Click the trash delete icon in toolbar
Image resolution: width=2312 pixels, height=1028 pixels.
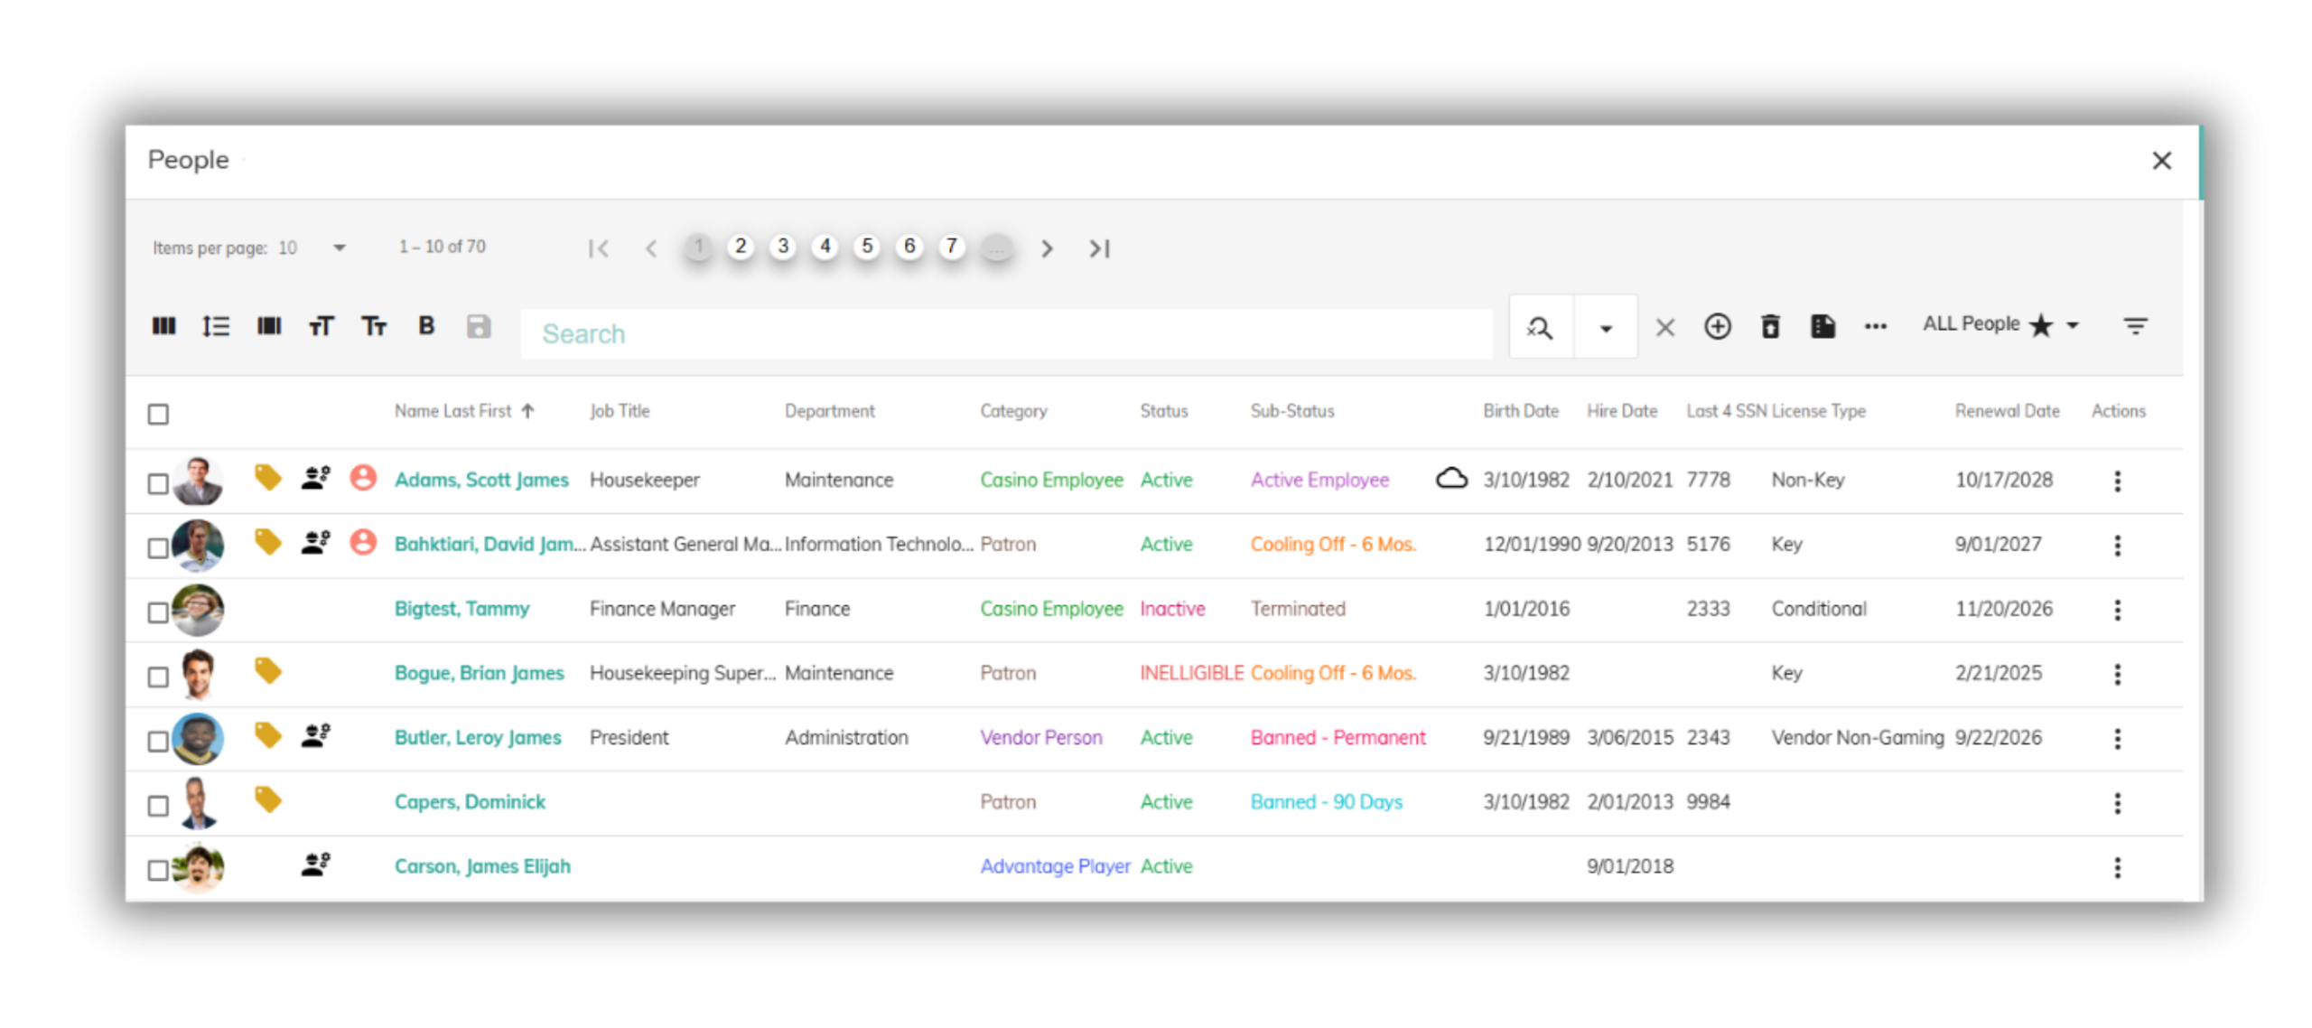pyautogui.click(x=1770, y=326)
